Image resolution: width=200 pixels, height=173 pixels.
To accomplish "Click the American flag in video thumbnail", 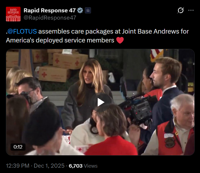I will click(x=157, y=55).
